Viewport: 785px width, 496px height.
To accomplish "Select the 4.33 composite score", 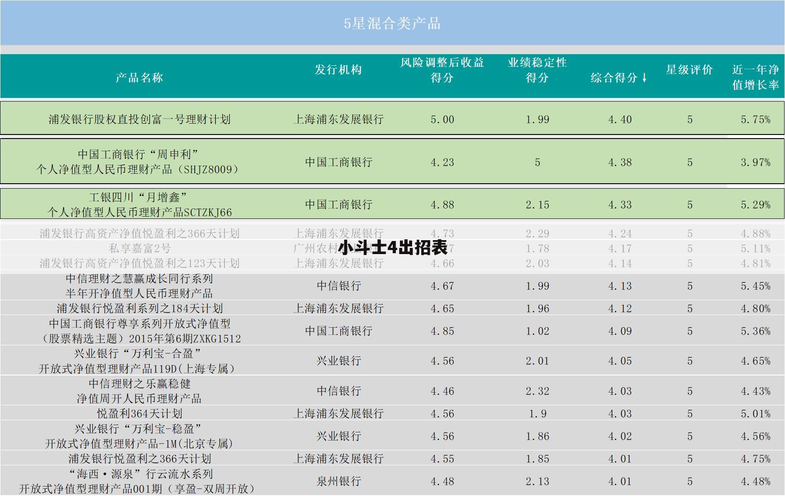I will tap(620, 205).
